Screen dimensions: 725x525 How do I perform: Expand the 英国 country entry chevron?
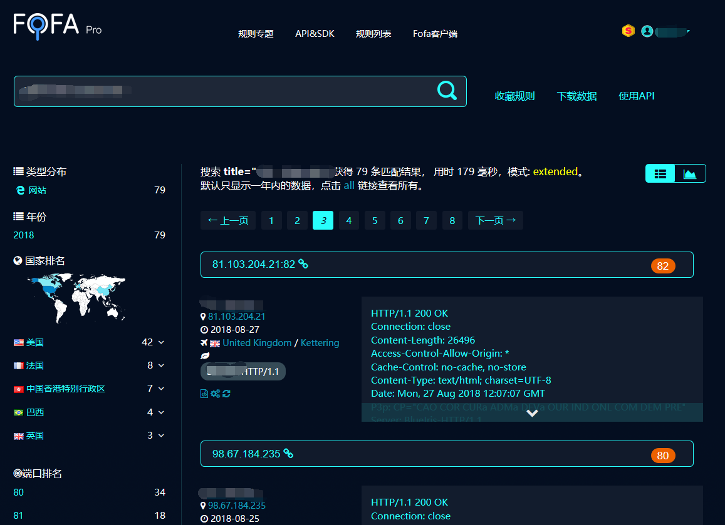click(x=162, y=436)
